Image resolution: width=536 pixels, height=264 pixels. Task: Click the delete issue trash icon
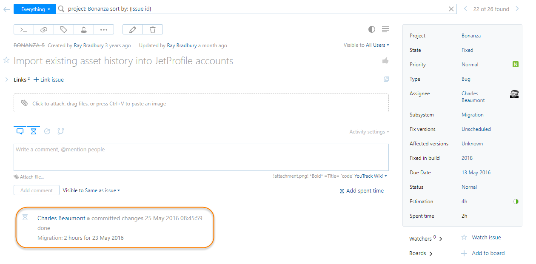coord(152,29)
